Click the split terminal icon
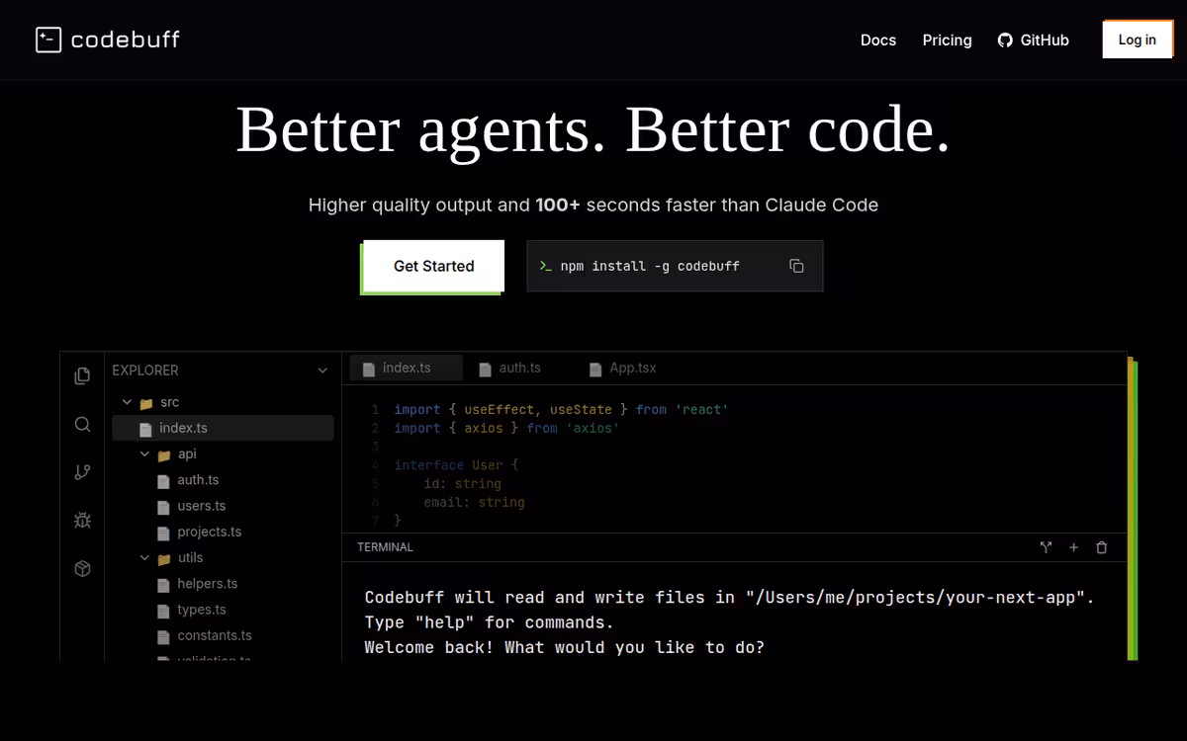The image size is (1187, 741). pyautogui.click(x=1046, y=547)
